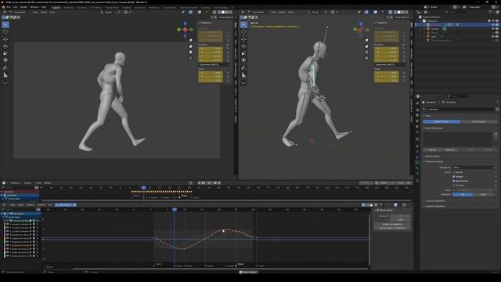Hide the selected Armature in outliner
The width and height of the screenshot is (501, 282).
click(492, 24)
